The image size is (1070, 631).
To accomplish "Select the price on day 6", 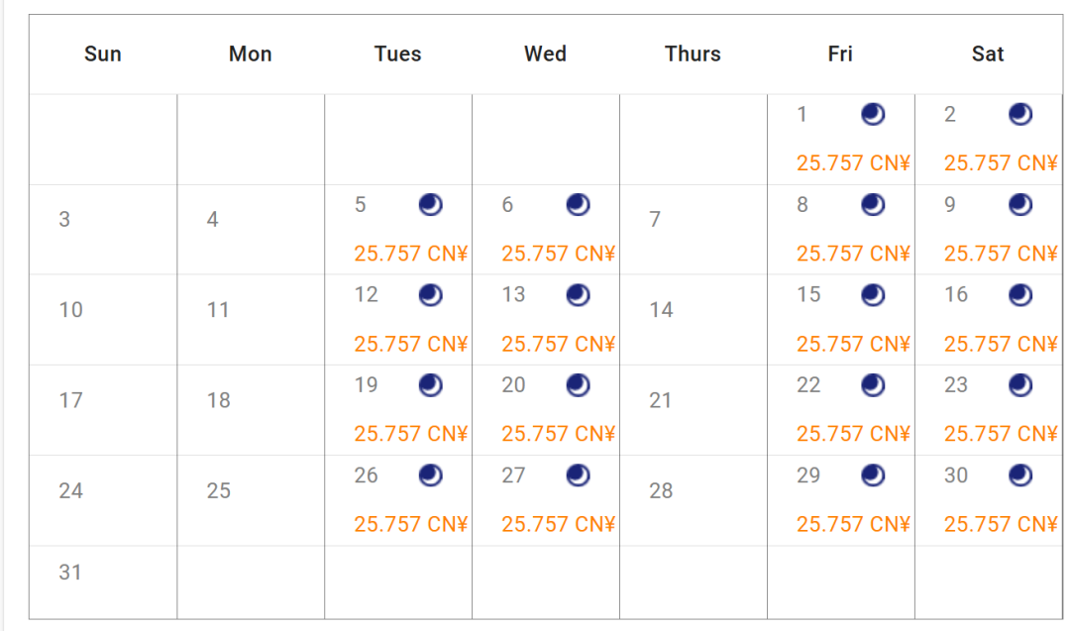I will (558, 254).
